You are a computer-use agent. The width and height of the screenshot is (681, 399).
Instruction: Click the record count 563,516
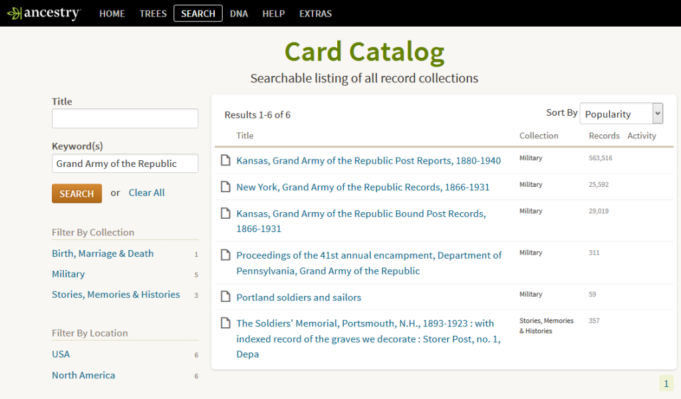pyautogui.click(x=601, y=158)
